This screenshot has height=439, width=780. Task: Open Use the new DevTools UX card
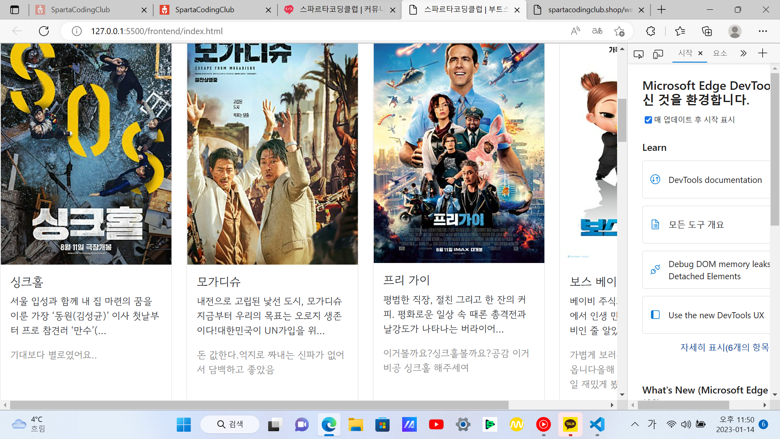pos(706,315)
